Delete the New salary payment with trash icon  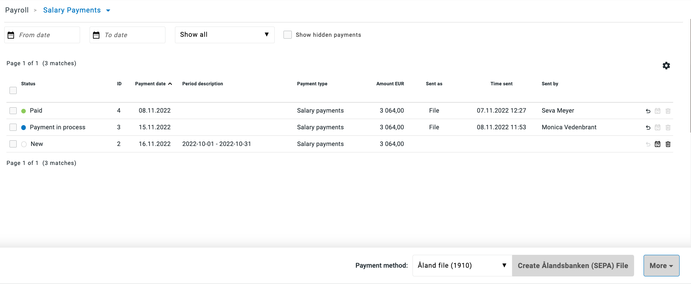pyautogui.click(x=668, y=144)
